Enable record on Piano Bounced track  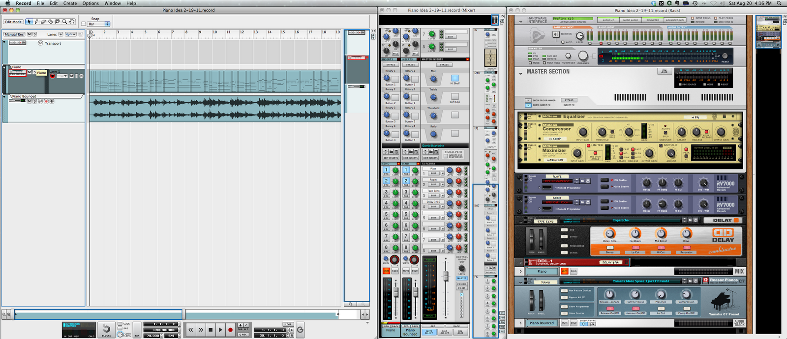tap(46, 101)
